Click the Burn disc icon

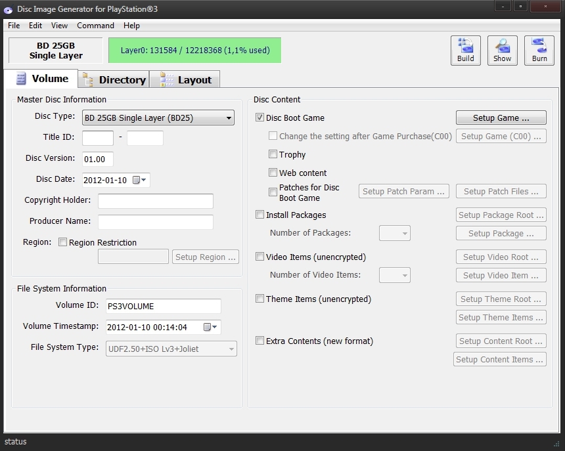(x=539, y=51)
